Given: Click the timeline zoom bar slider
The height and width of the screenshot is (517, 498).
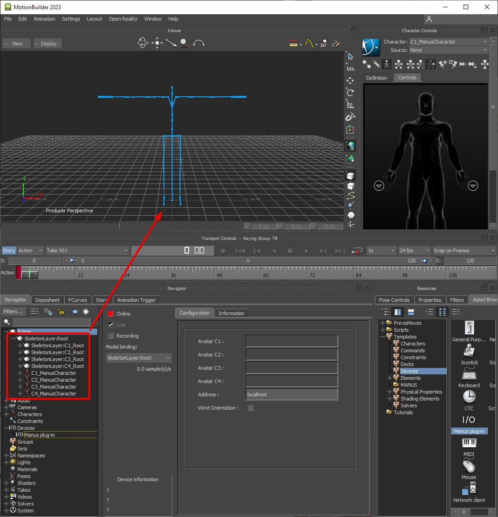Looking at the screenshot, I should coord(248,261).
